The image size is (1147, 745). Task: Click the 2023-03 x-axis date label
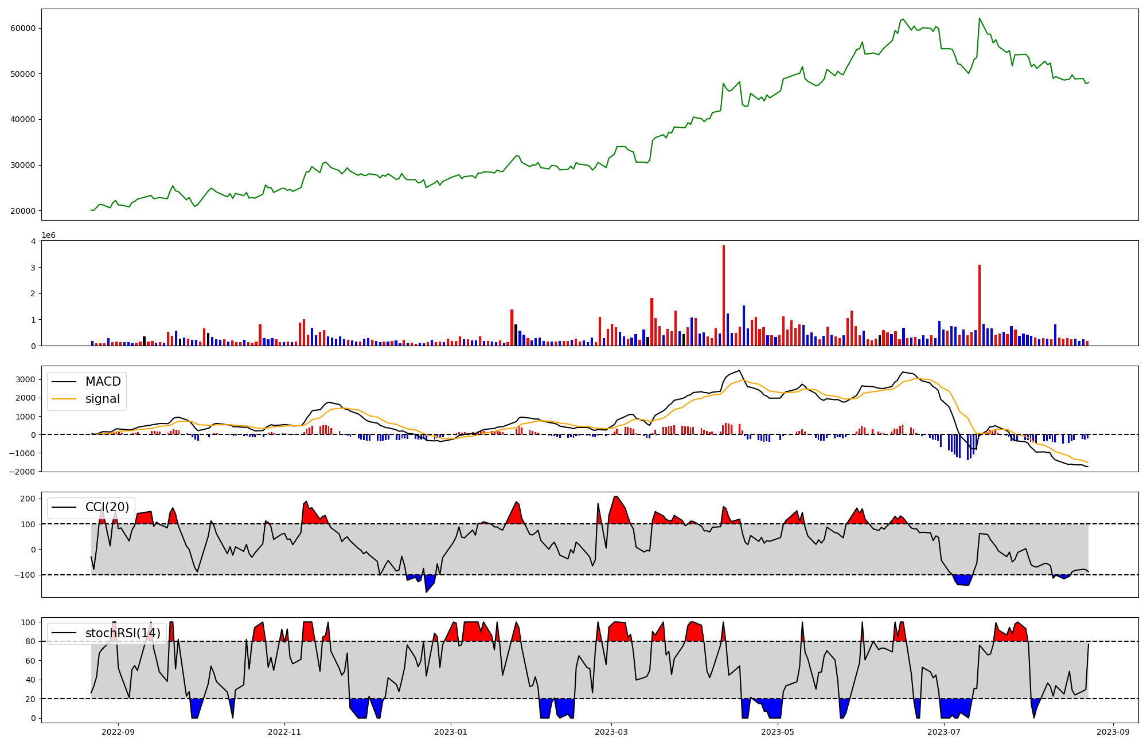611,731
